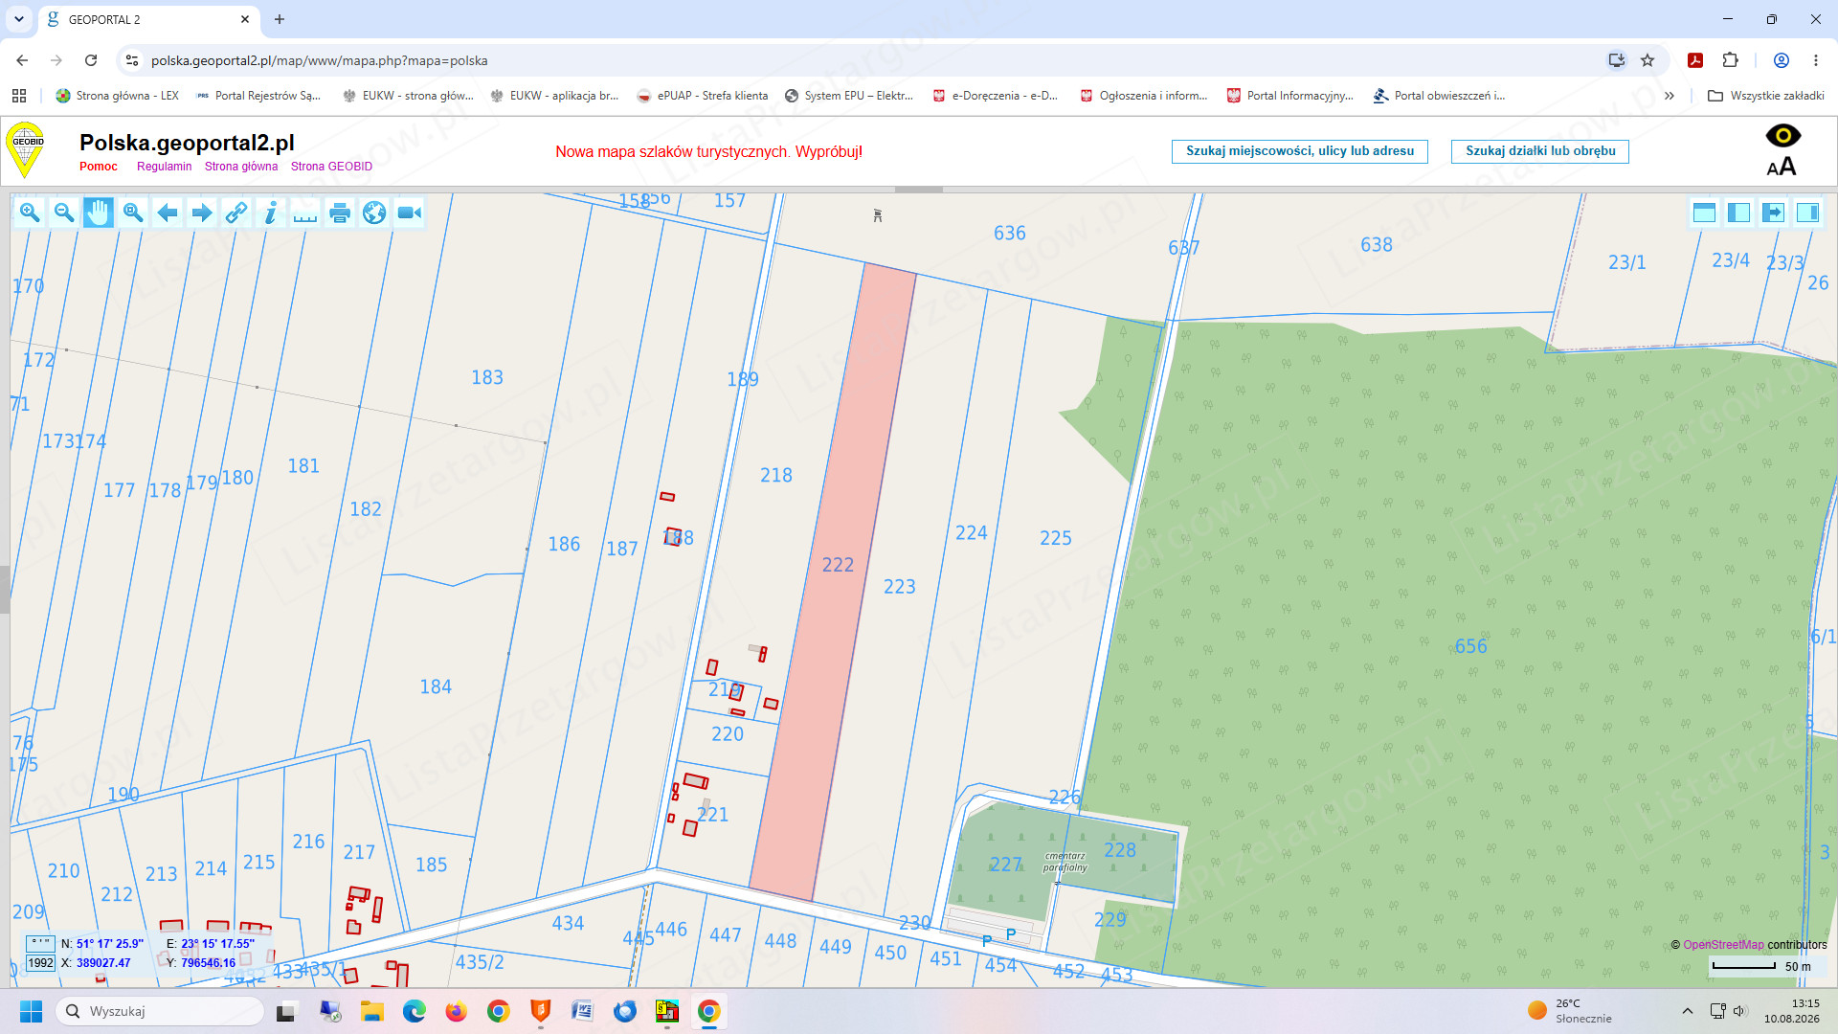This screenshot has height=1034, width=1838.
Task: Go to the previous map view arrow
Action: (x=168, y=213)
